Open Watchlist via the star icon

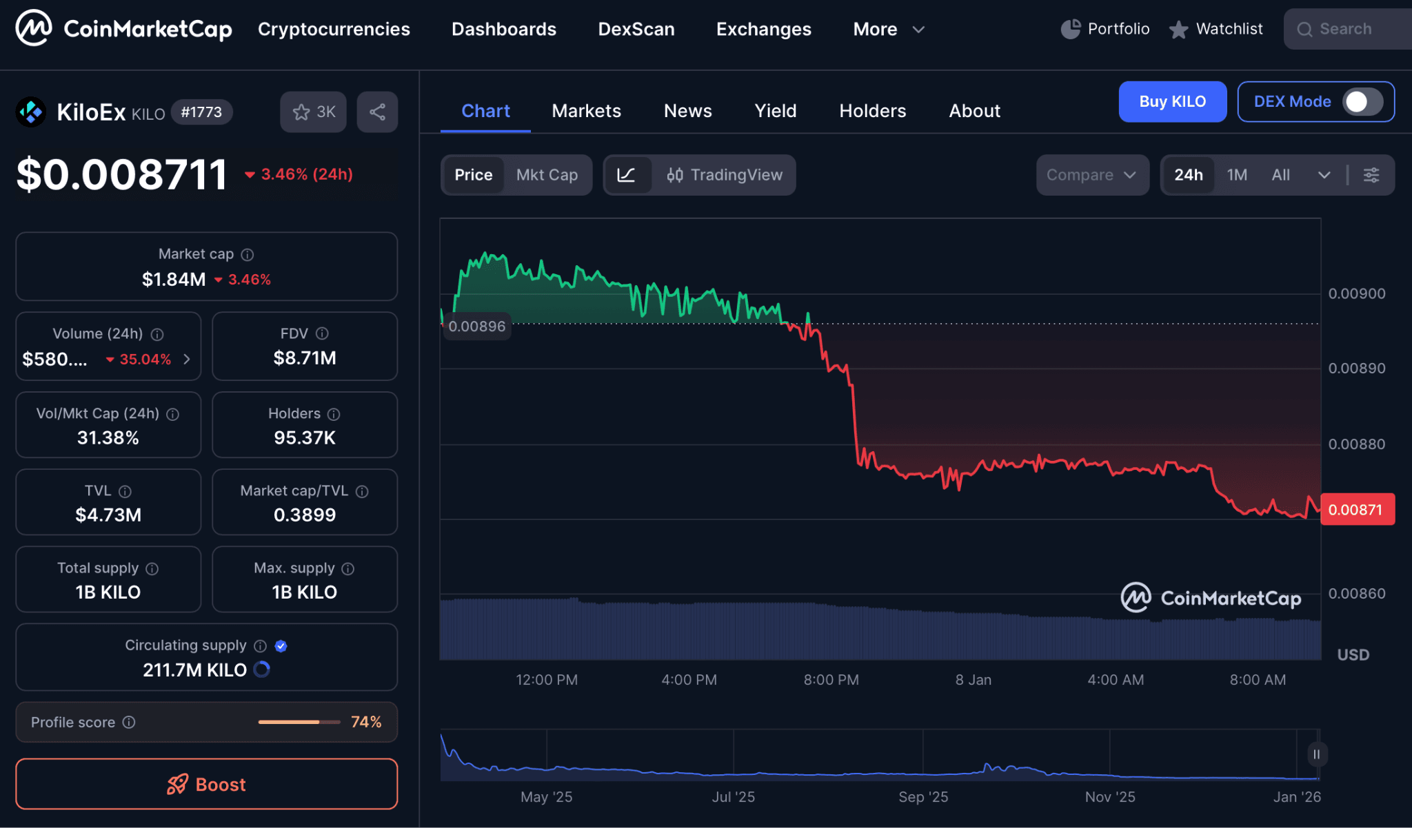[1178, 28]
